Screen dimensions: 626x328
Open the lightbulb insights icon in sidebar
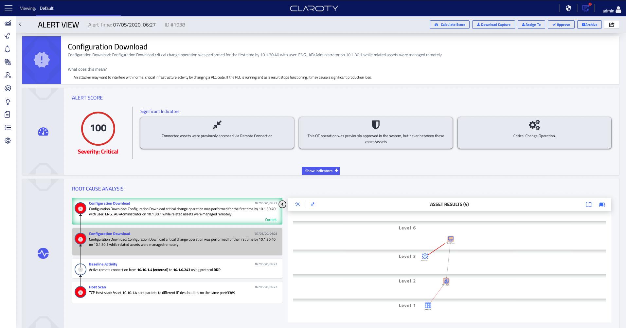8,101
